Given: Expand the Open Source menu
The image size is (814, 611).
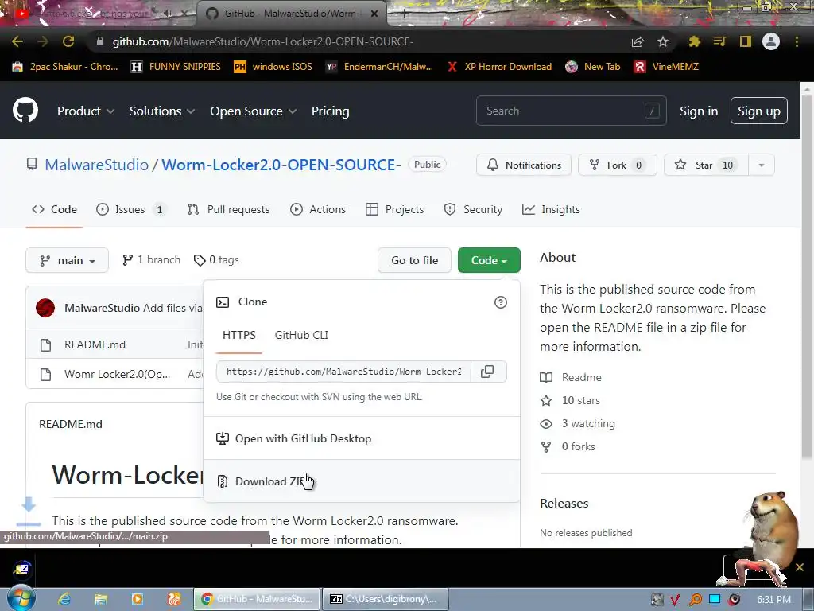Looking at the screenshot, I should 253,111.
